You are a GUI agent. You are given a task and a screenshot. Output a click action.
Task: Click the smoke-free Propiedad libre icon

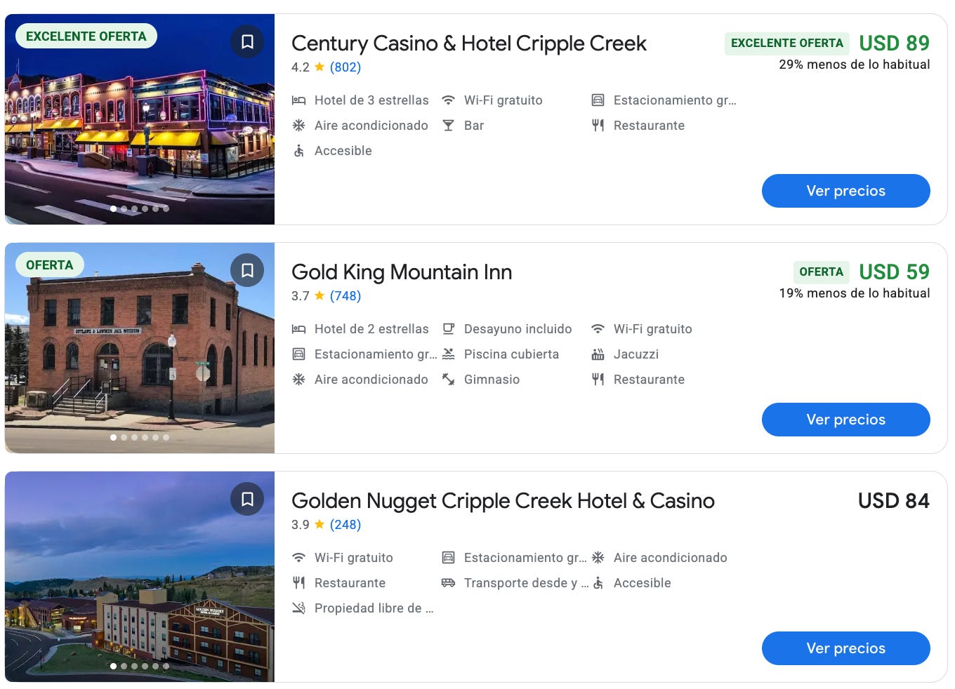298,608
